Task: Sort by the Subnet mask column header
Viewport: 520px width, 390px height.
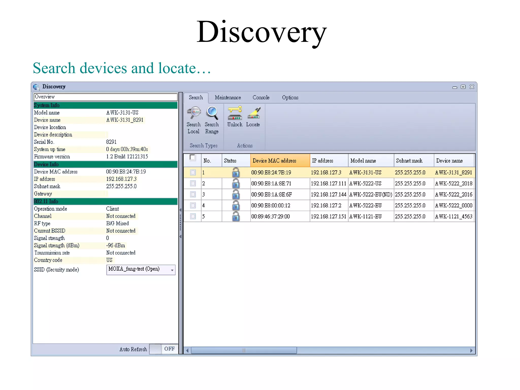Action: (414, 160)
